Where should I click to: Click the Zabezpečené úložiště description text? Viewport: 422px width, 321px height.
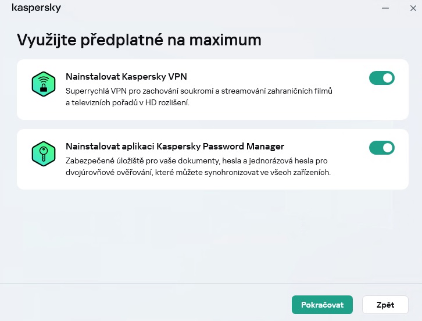point(198,166)
